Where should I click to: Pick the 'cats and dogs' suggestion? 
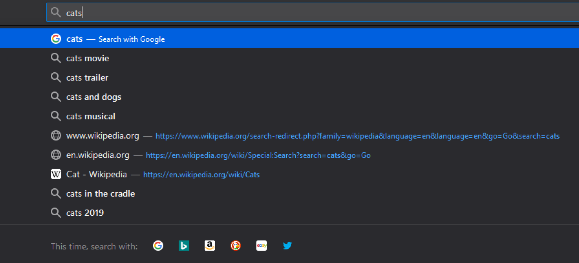pyautogui.click(x=290, y=97)
